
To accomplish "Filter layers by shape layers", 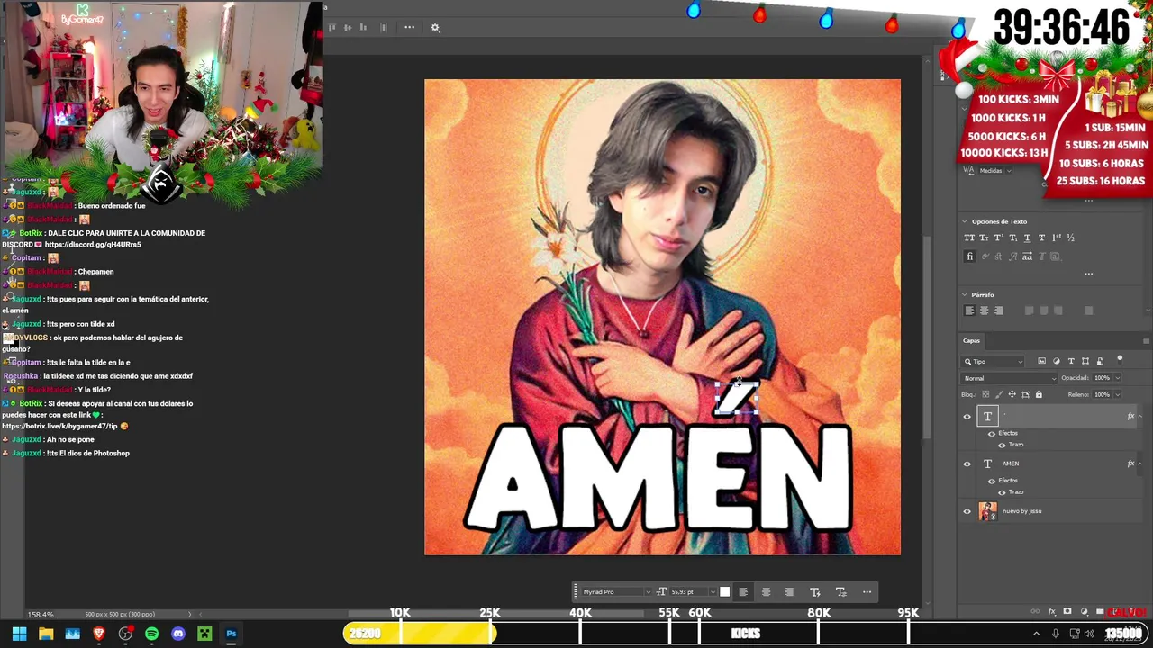I will click(1085, 361).
